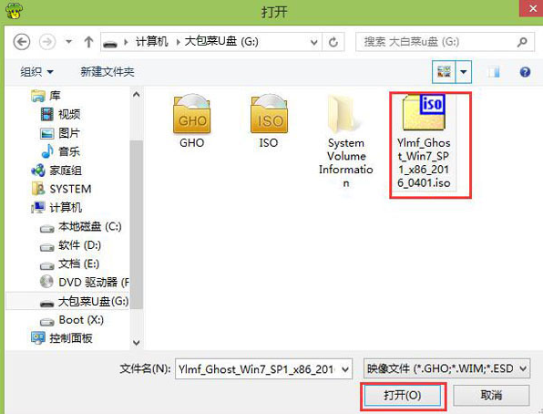Click the 取消 button
The width and height of the screenshot is (543, 414).
click(x=491, y=395)
